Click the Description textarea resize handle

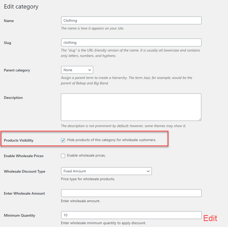(200, 119)
